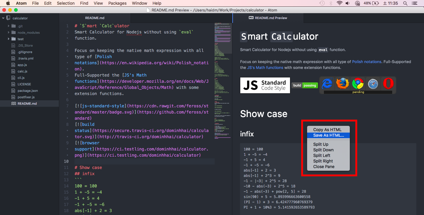Click the build passing badge
Screen dimensions: 424x215
coord(304,85)
